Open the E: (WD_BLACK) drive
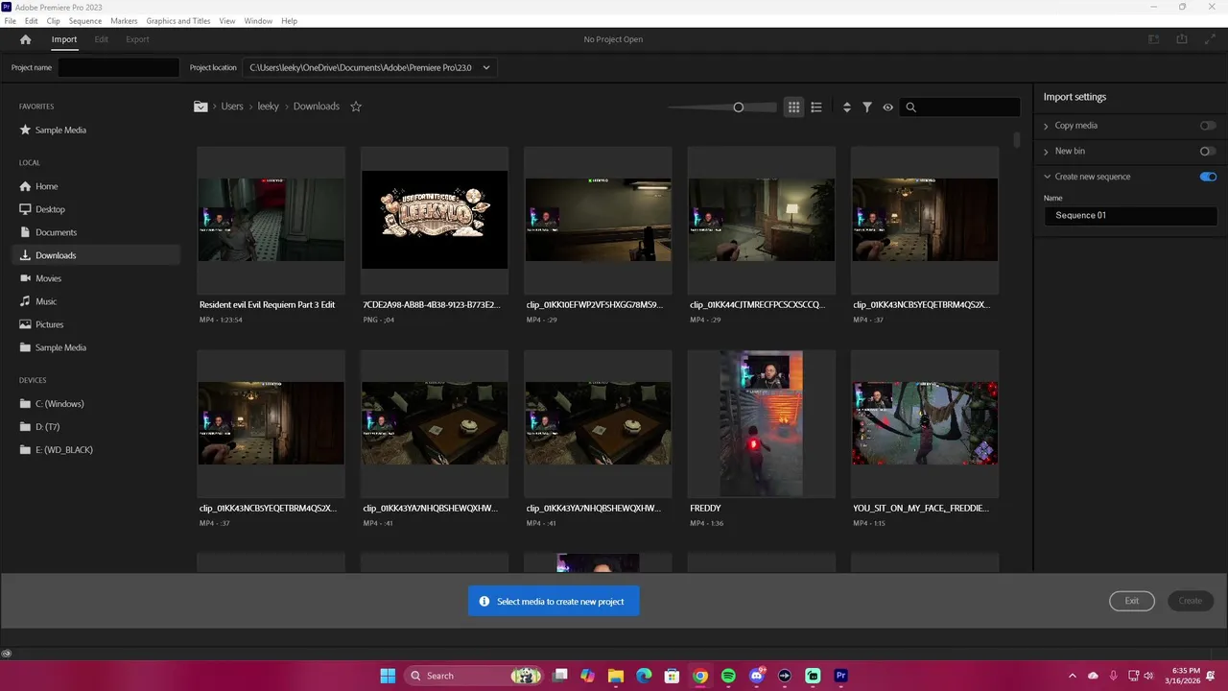This screenshot has height=691, width=1228. pyautogui.click(x=64, y=450)
